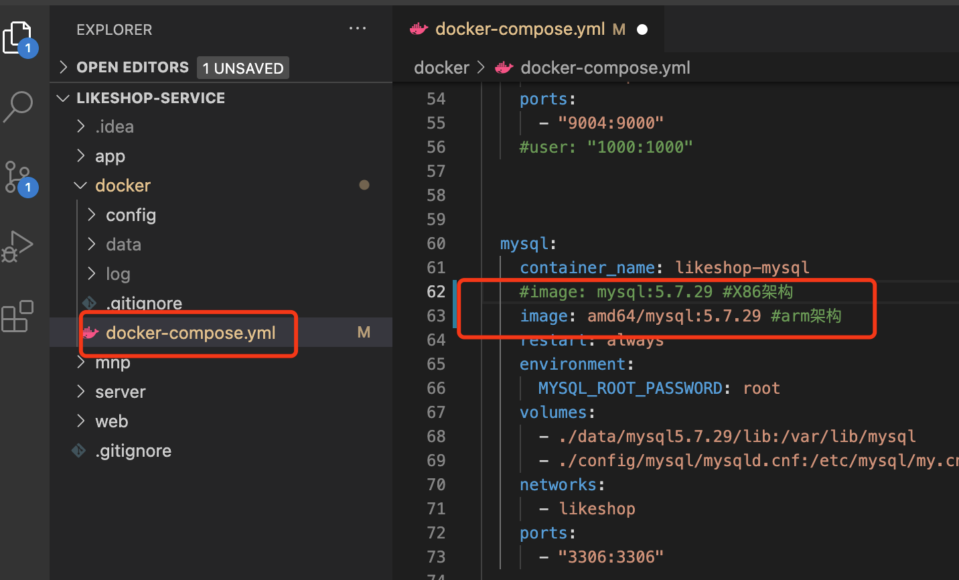Screen dimensions: 959x580
Task: Click ports: key on line 54
Action: pyautogui.click(x=548, y=99)
